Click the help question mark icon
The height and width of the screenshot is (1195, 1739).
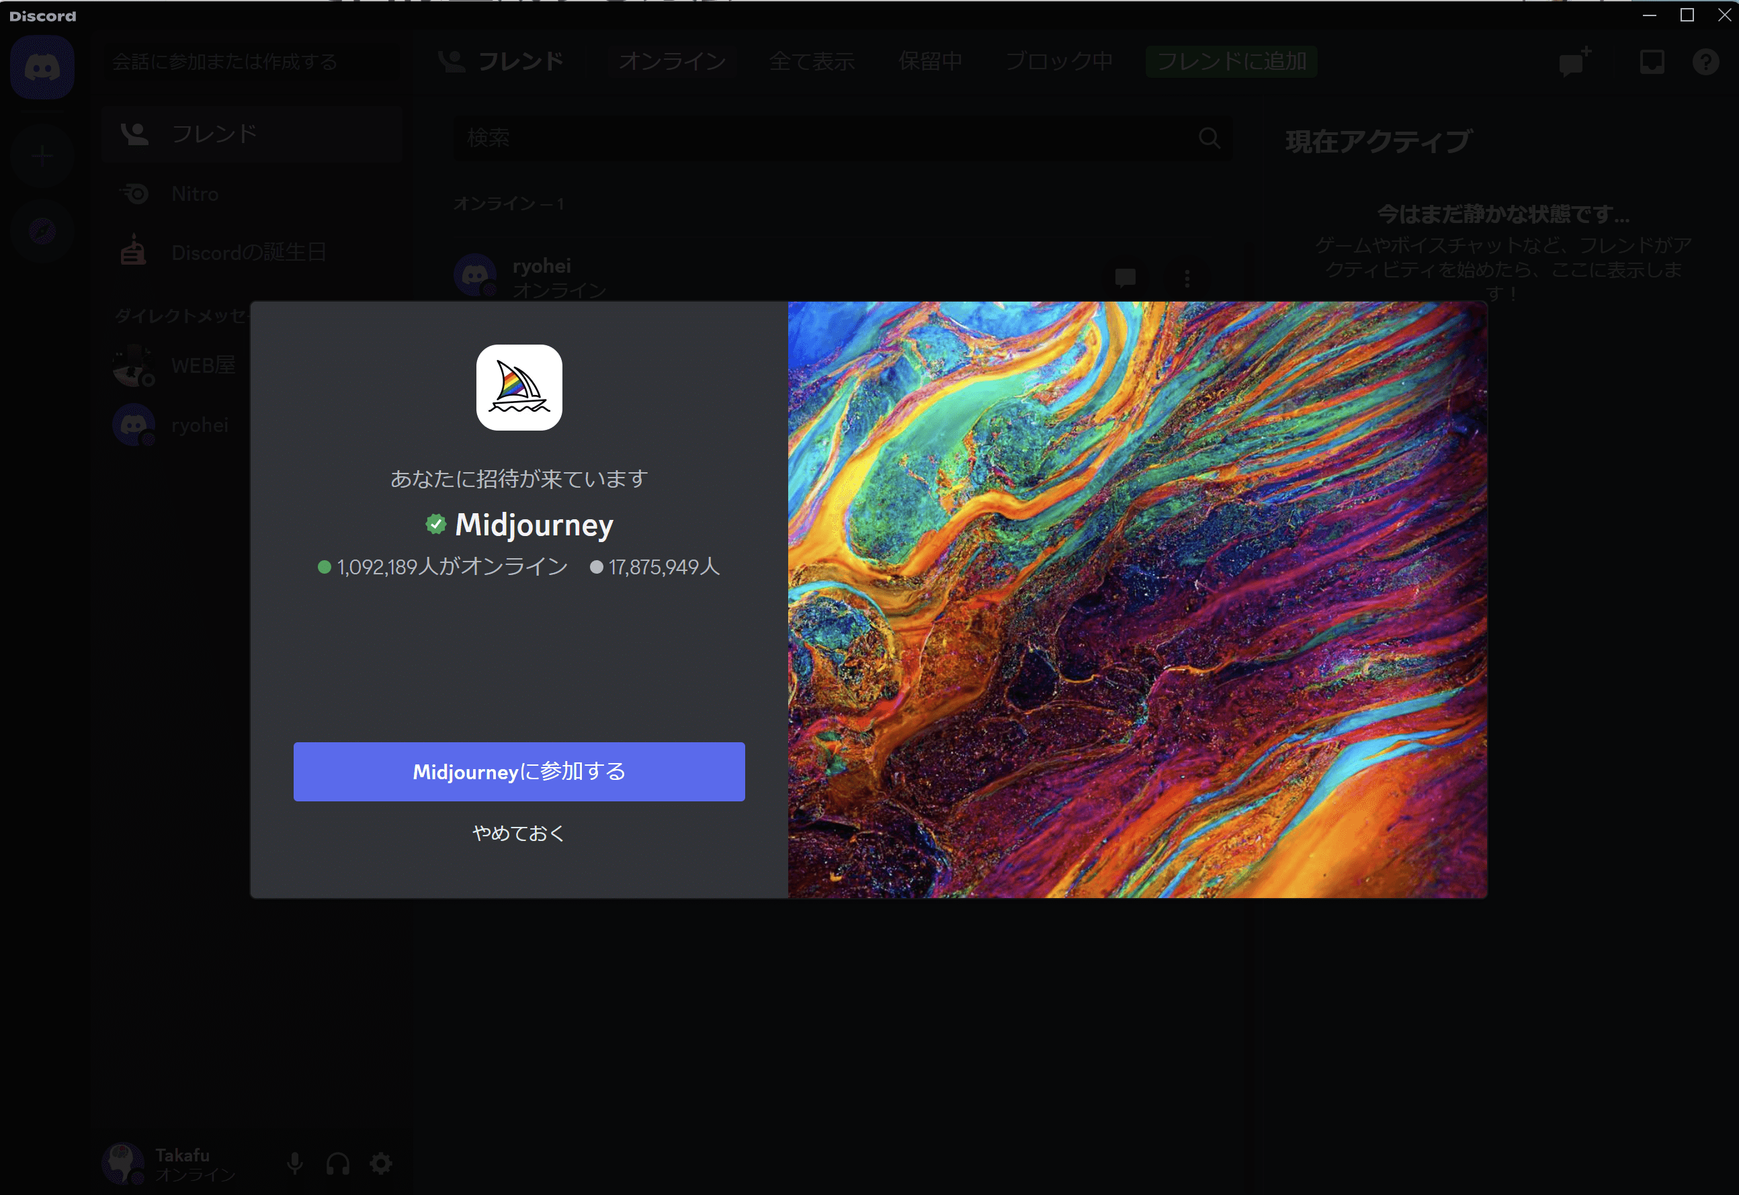(1705, 61)
